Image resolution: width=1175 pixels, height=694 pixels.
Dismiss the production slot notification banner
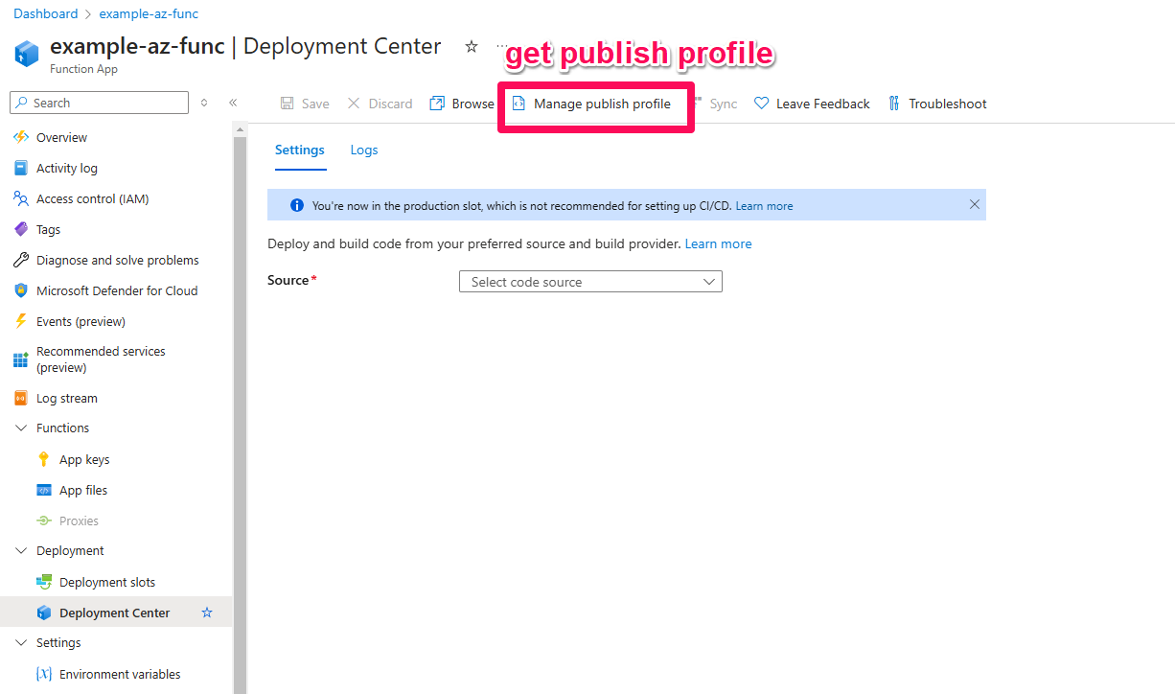(x=975, y=204)
